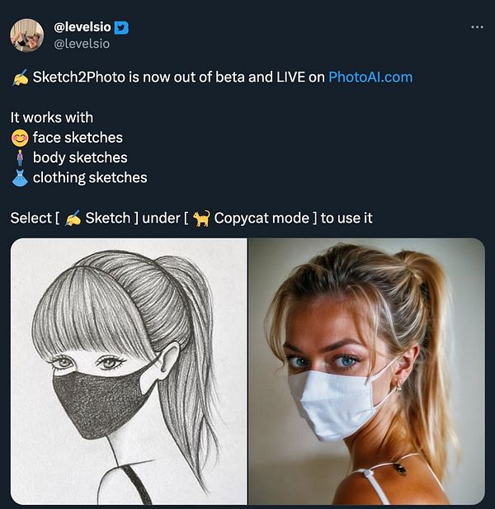Click the 'body sketches' text
The height and width of the screenshot is (509, 495).
(80, 158)
